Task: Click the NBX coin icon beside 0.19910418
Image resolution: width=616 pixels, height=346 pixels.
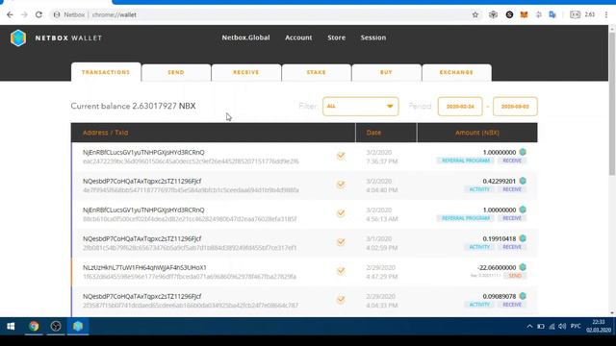Action: (523, 238)
